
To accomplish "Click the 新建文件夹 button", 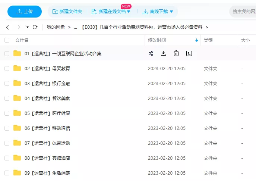I will click(x=67, y=12).
